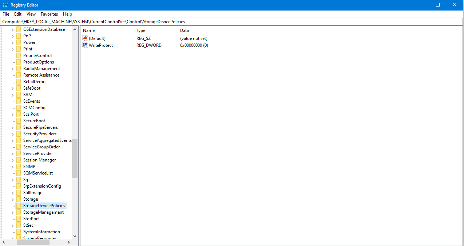Expand the SafeBoot key

13,88
